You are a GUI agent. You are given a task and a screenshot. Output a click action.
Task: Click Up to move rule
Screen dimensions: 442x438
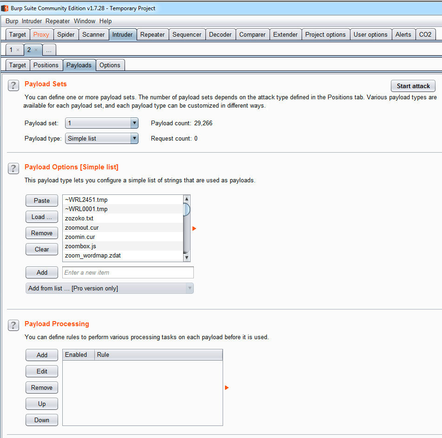(x=42, y=404)
